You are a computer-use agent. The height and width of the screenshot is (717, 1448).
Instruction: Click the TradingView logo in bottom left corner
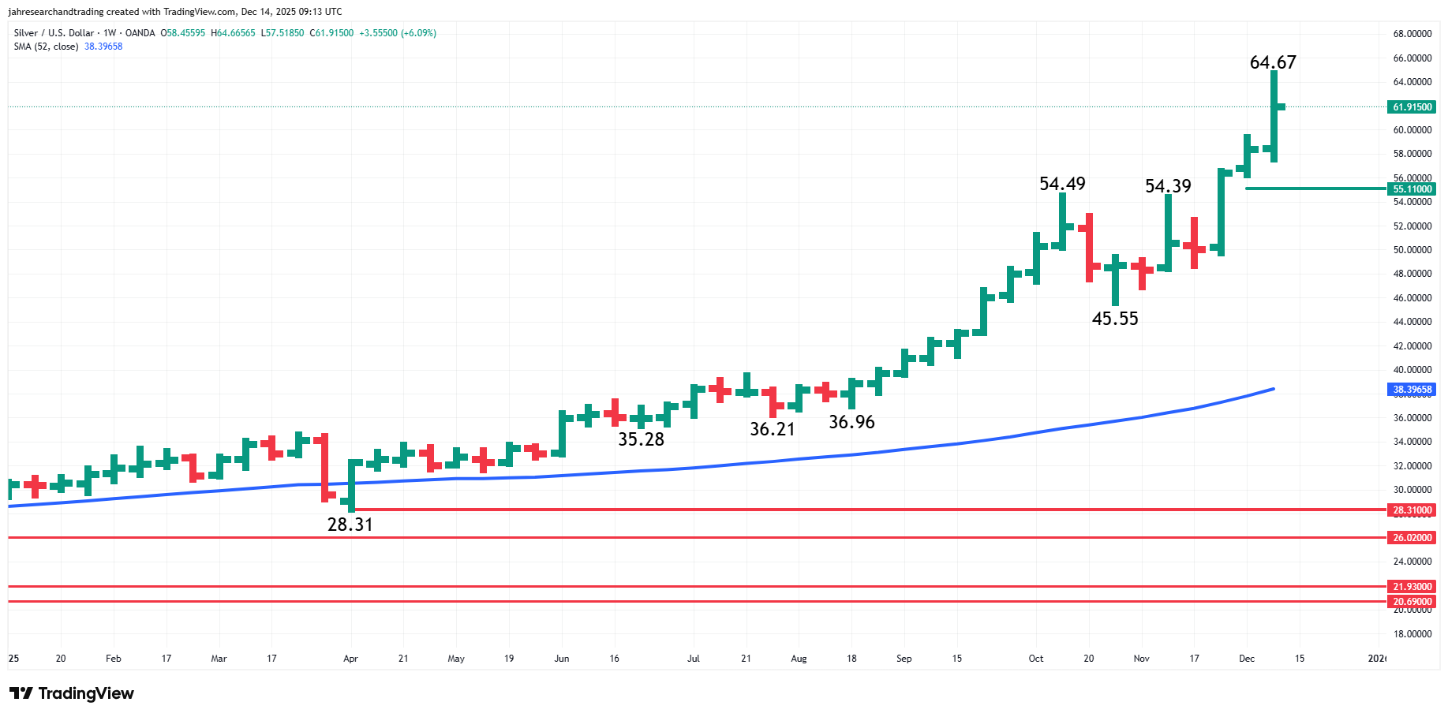click(71, 693)
